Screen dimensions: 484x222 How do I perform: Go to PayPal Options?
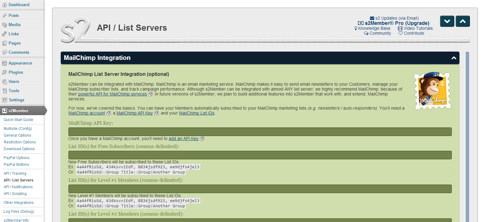(17, 158)
